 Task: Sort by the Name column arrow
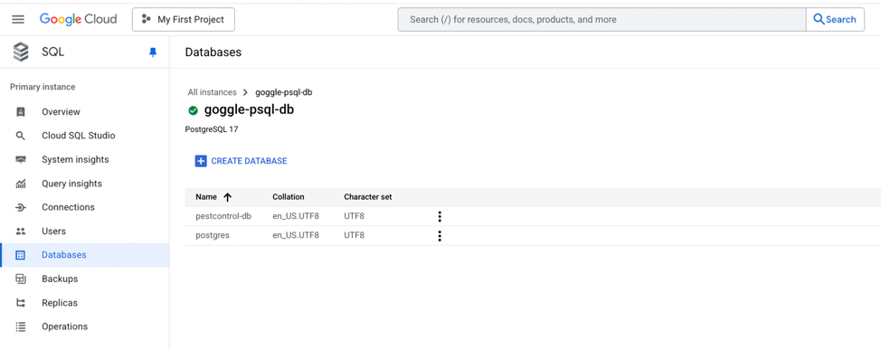coord(228,197)
